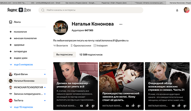Viewport: 191px width, 111px height.
Task: Click the НАРРАТИВ label on second card
Action: coord(107,66)
